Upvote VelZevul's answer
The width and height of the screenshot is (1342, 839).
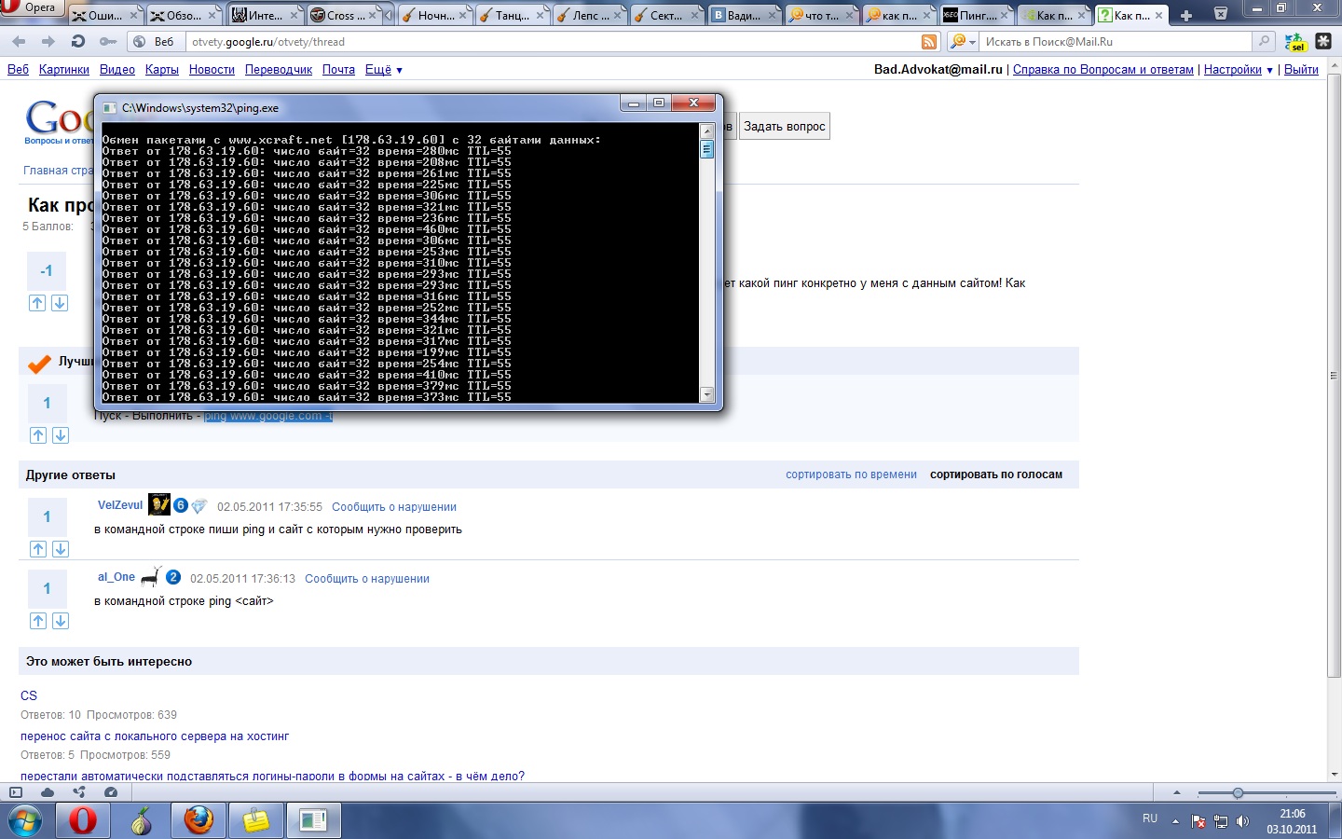tap(38, 549)
